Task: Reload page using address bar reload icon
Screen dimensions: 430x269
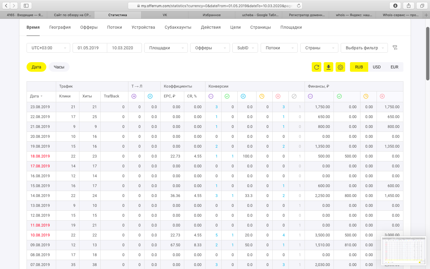Action: (x=299, y=6)
